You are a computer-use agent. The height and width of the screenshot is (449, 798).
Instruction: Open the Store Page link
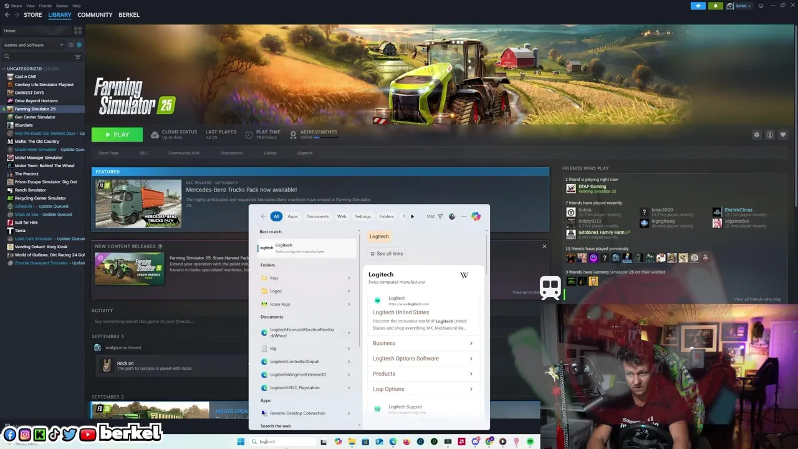pos(108,153)
